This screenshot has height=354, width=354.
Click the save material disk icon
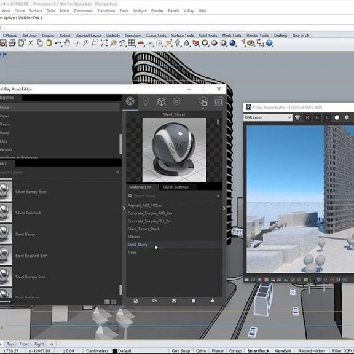coord(174,301)
